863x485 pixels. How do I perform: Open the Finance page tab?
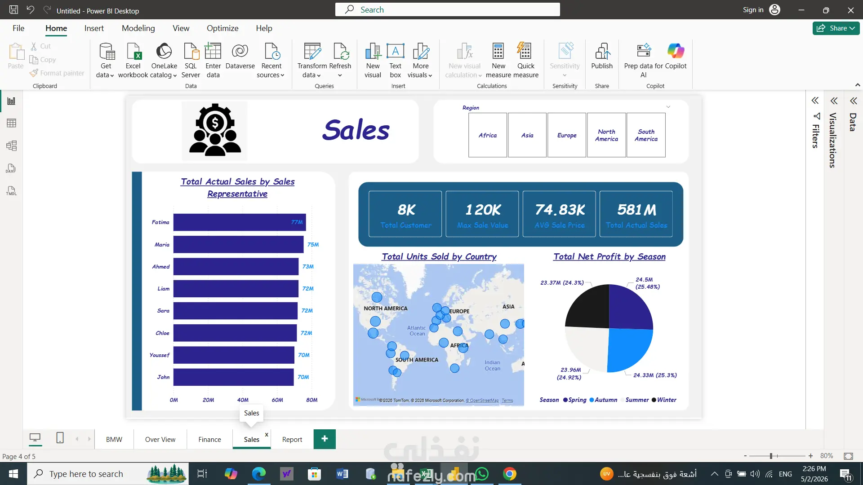coord(209,439)
